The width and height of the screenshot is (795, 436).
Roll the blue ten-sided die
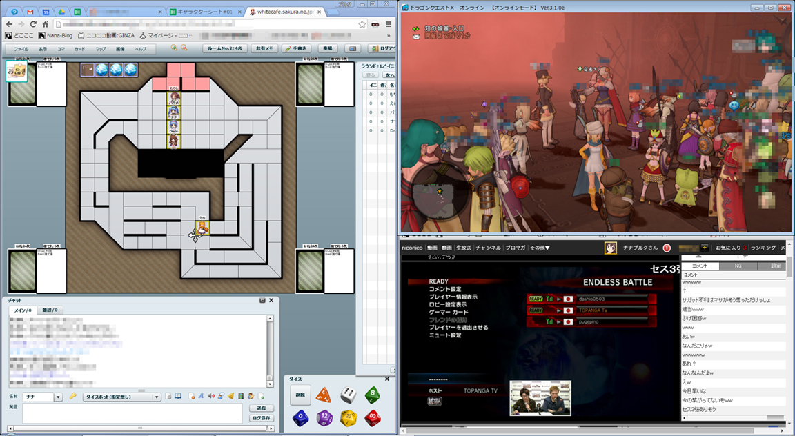[300, 418]
